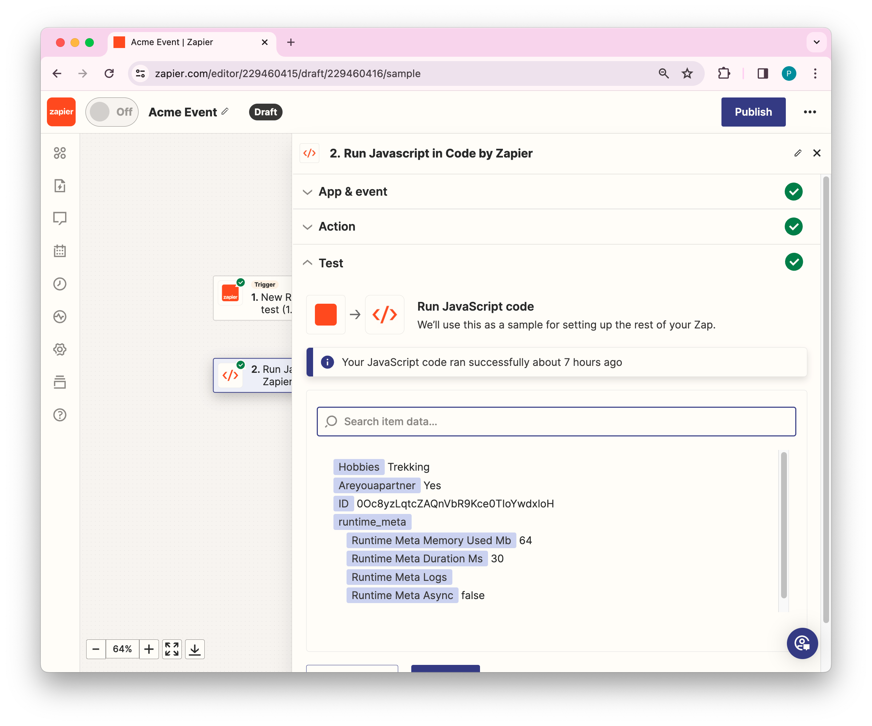Click the export download icon

tap(195, 649)
